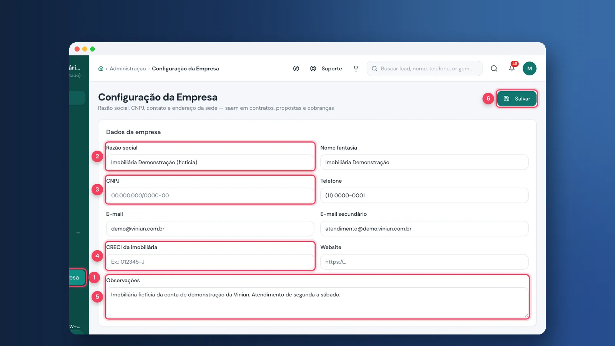615x346 pixels.
Task: Open the compass explore icon
Action: 296,68
